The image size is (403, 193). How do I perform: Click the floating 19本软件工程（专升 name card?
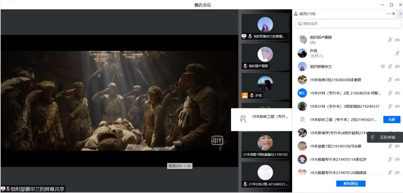261,120
